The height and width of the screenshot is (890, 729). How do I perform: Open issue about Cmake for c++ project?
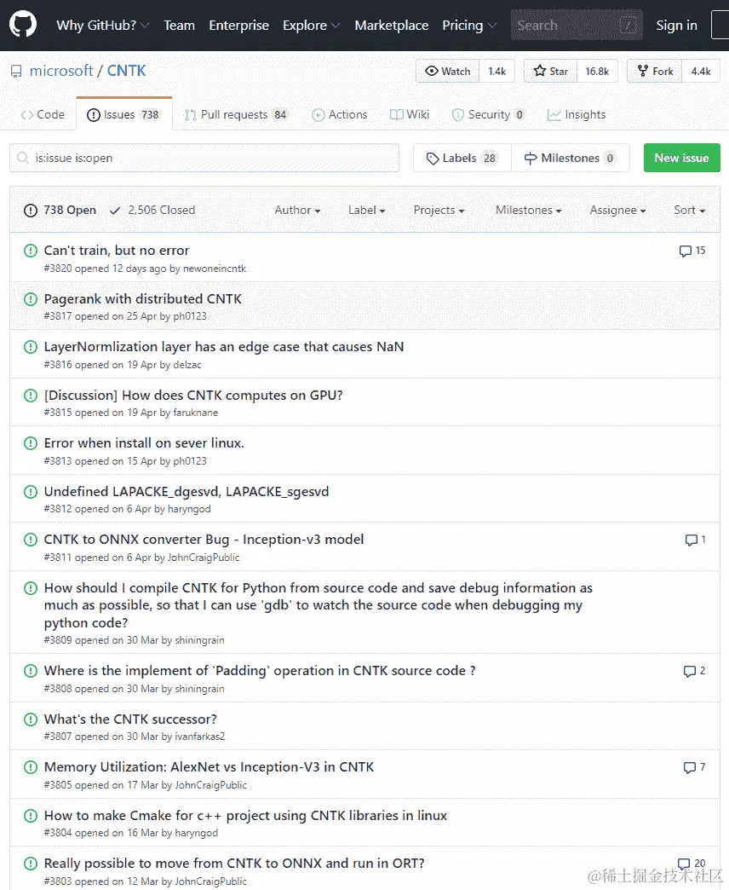[245, 816]
